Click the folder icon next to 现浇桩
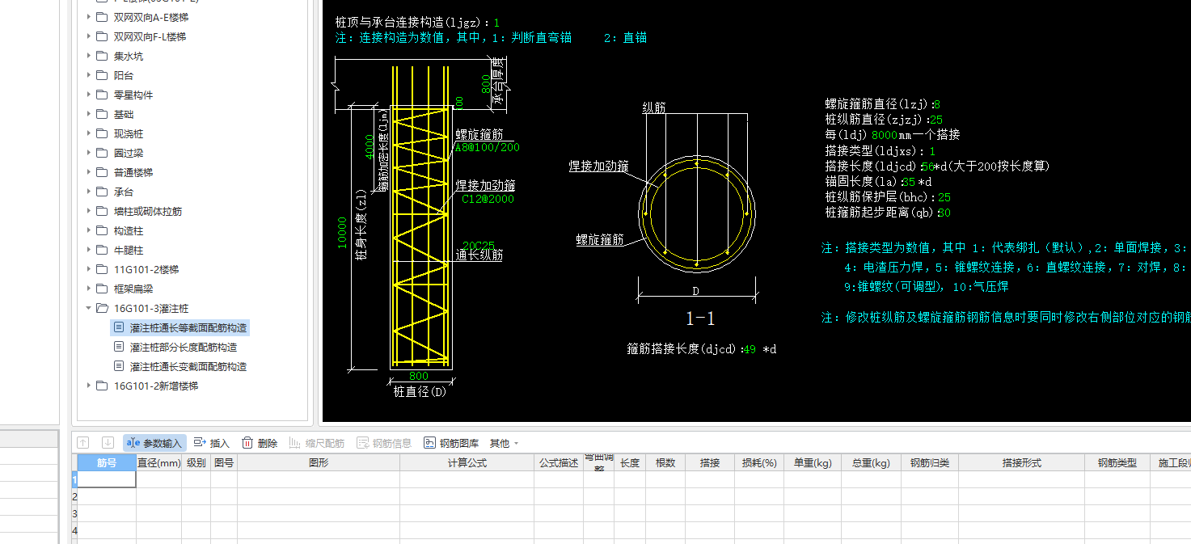This screenshot has height=544, width=1191. [101, 133]
